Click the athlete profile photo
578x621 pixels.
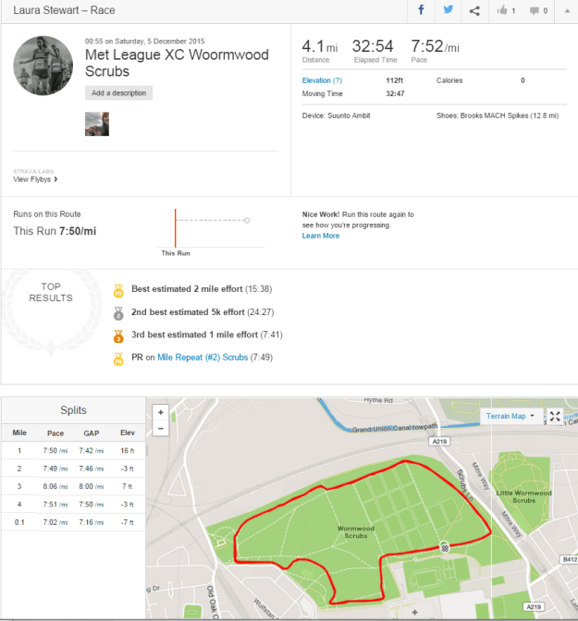43,66
